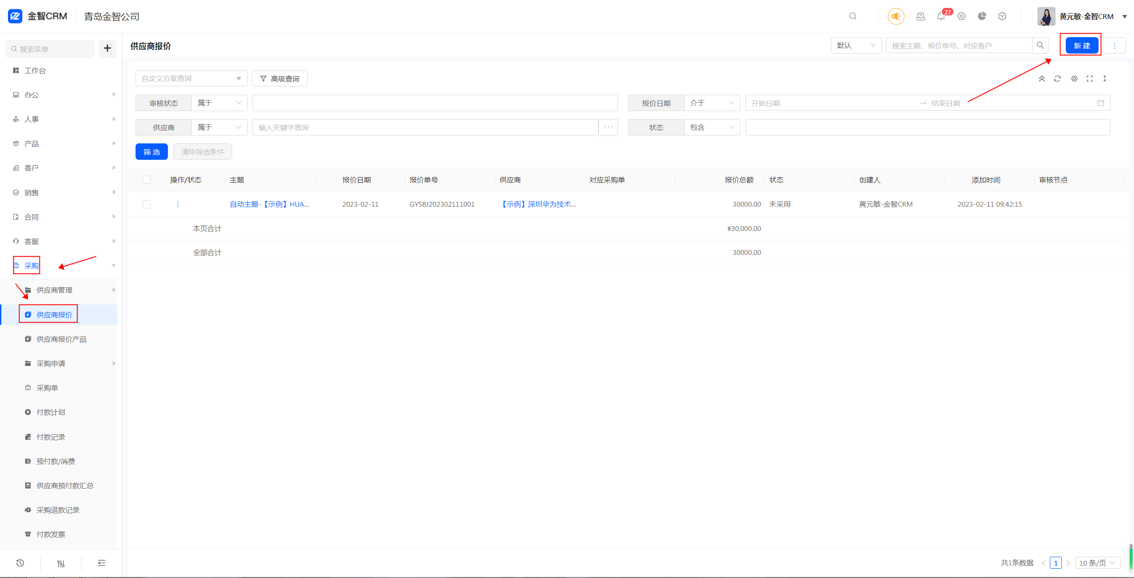This screenshot has height=578, width=1134.
Task: Open the sliders settings icon at sidebar bottom
Action: click(61, 563)
